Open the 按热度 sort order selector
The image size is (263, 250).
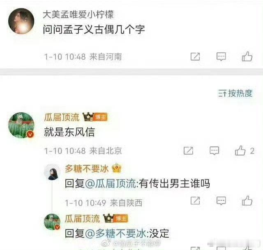235,93
